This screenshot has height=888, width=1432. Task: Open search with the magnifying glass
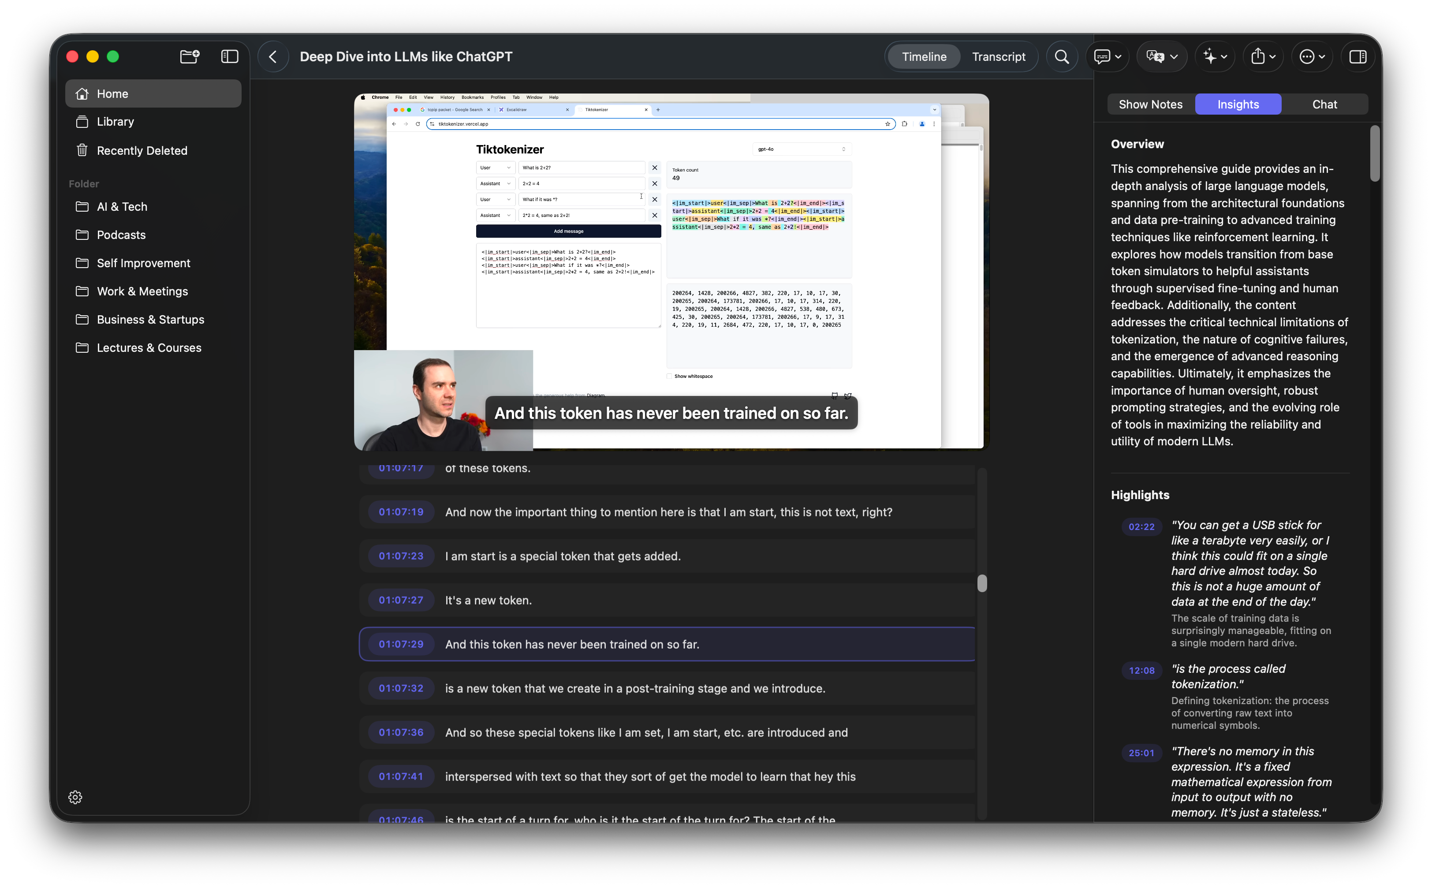[1062, 56]
